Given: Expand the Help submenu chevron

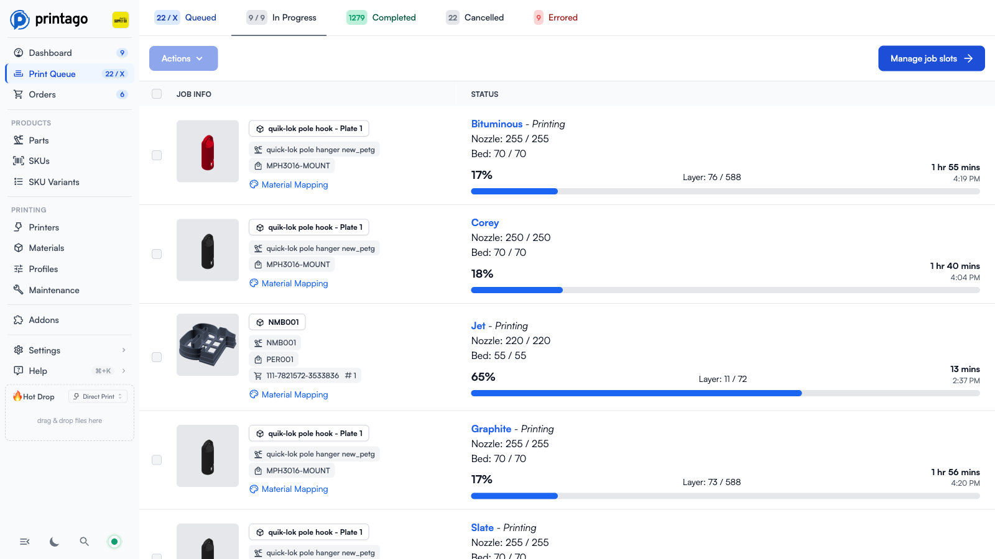Looking at the screenshot, I should point(124,371).
